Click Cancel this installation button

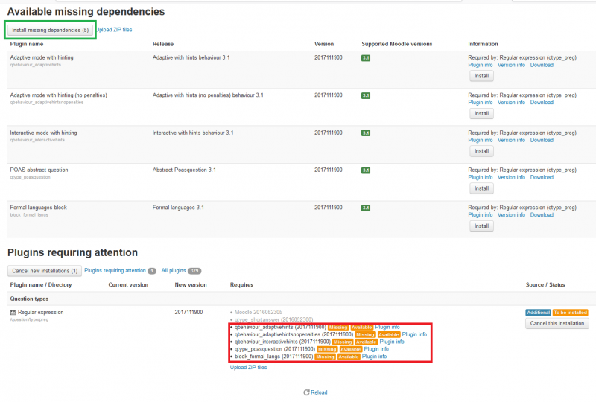(x=557, y=323)
